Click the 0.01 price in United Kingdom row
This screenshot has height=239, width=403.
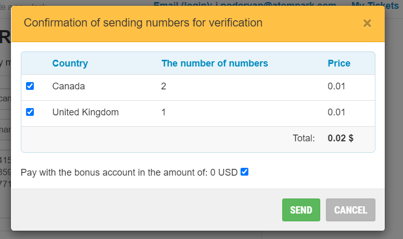336,112
